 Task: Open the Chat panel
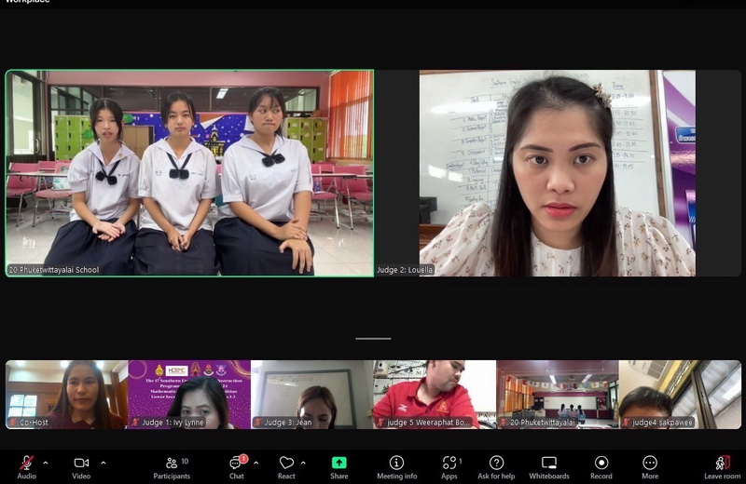point(237,467)
